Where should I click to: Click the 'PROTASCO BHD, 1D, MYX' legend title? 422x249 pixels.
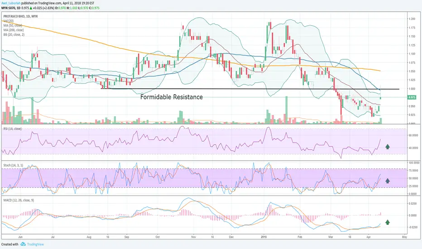coord(21,16)
